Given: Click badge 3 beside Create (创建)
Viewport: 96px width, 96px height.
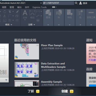Looking at the screenshot, I should click(x=72, y=91).
